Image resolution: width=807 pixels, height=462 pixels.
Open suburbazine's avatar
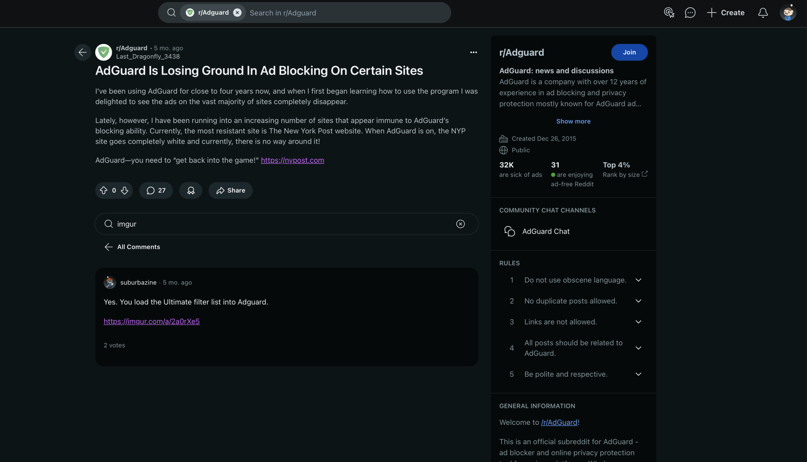coord(110,282)
